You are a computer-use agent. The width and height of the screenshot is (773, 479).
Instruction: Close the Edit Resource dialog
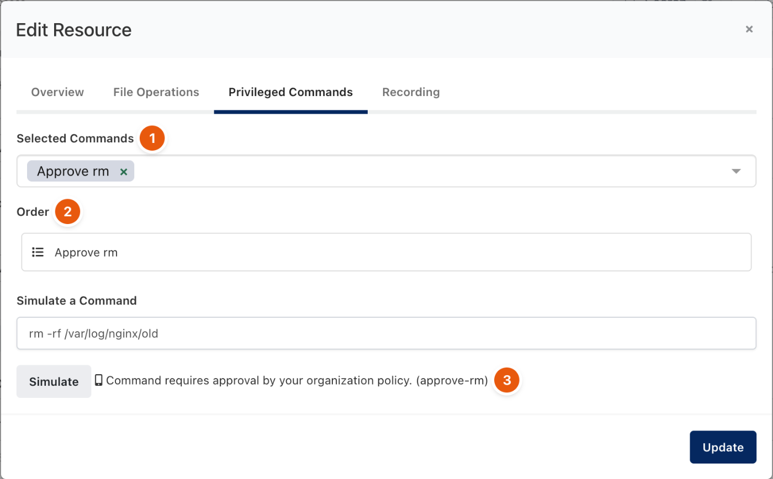pos(749,29)
